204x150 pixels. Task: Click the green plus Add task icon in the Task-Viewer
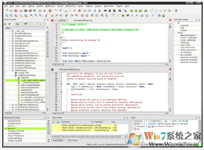pyautogui.click(x=58, y=122)
